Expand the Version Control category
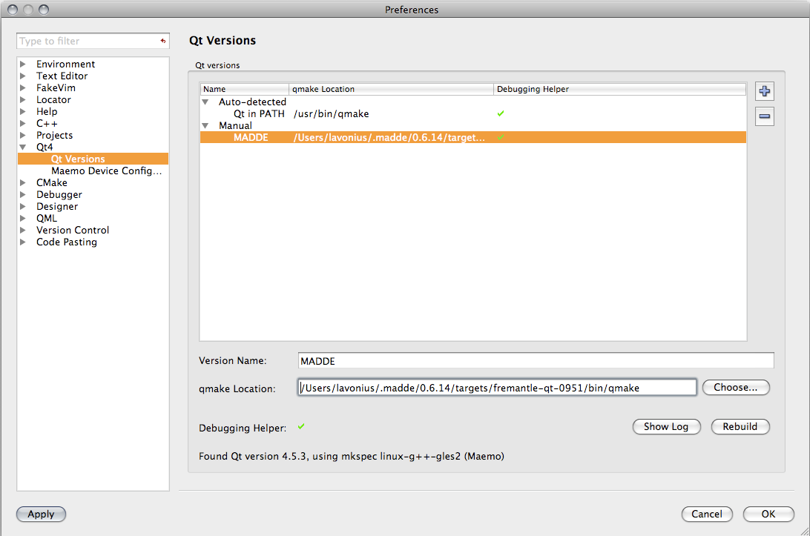810x536 pixels. (23, 231)
